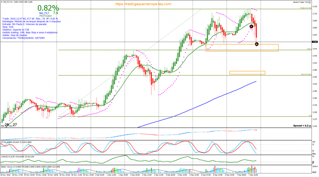319x177 pixels.
Task: Click the green PROTEGIDO status label
Action: click(45, 16)
